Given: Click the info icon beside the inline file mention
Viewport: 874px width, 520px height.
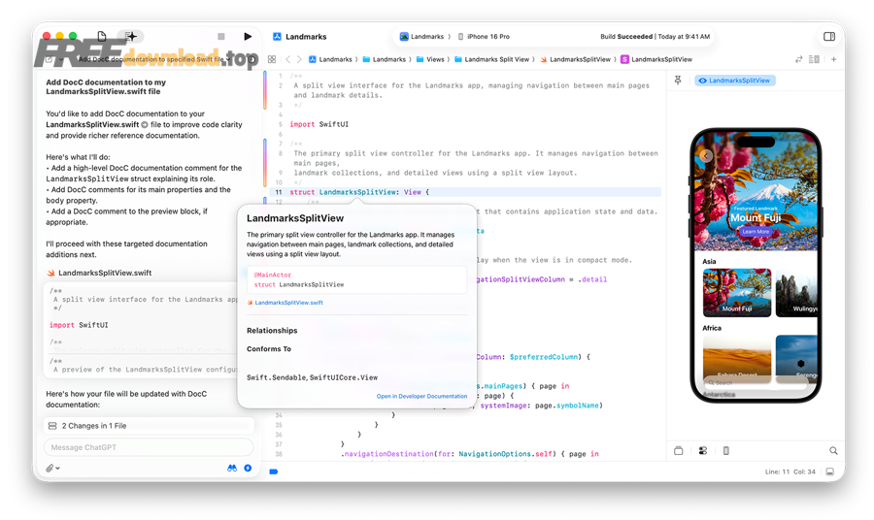Looking at the screenshot, I should 145,125.
